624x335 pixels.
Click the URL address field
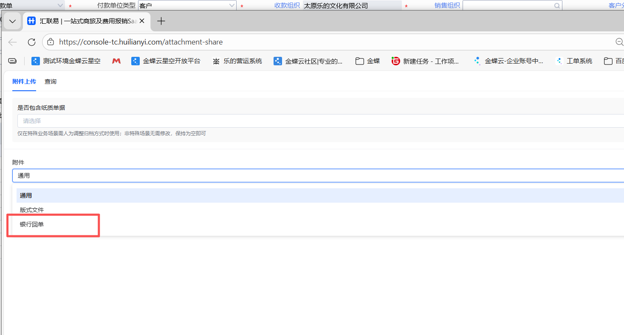point(297,42)
